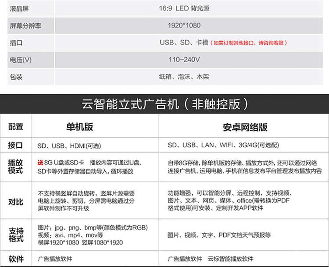Click the '包装' row label
This screenshot has height=267, width=329.
[16, 77]
